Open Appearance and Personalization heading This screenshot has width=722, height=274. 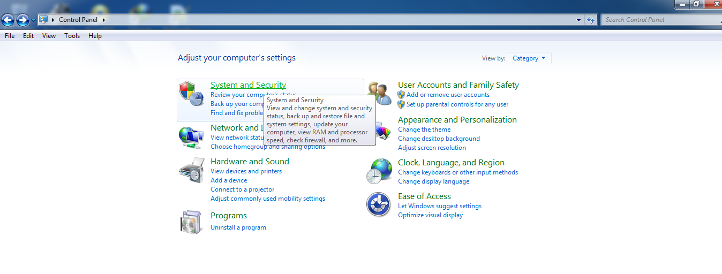(x=457, y=119)
